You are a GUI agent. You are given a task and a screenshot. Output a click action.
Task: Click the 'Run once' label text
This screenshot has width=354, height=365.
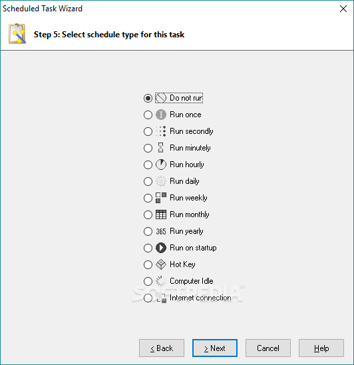click(x=186, y=115)
